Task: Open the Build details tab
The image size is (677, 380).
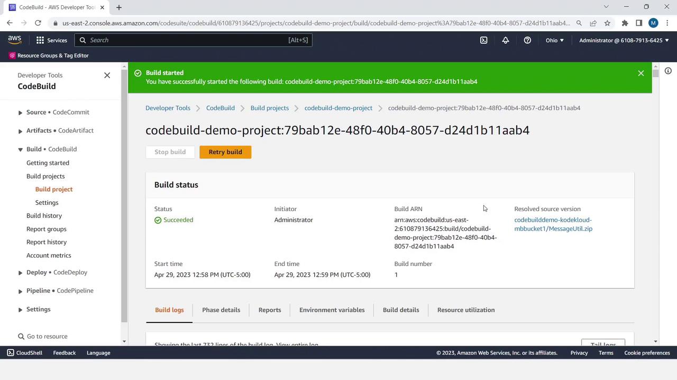Action: pos(401,310)
